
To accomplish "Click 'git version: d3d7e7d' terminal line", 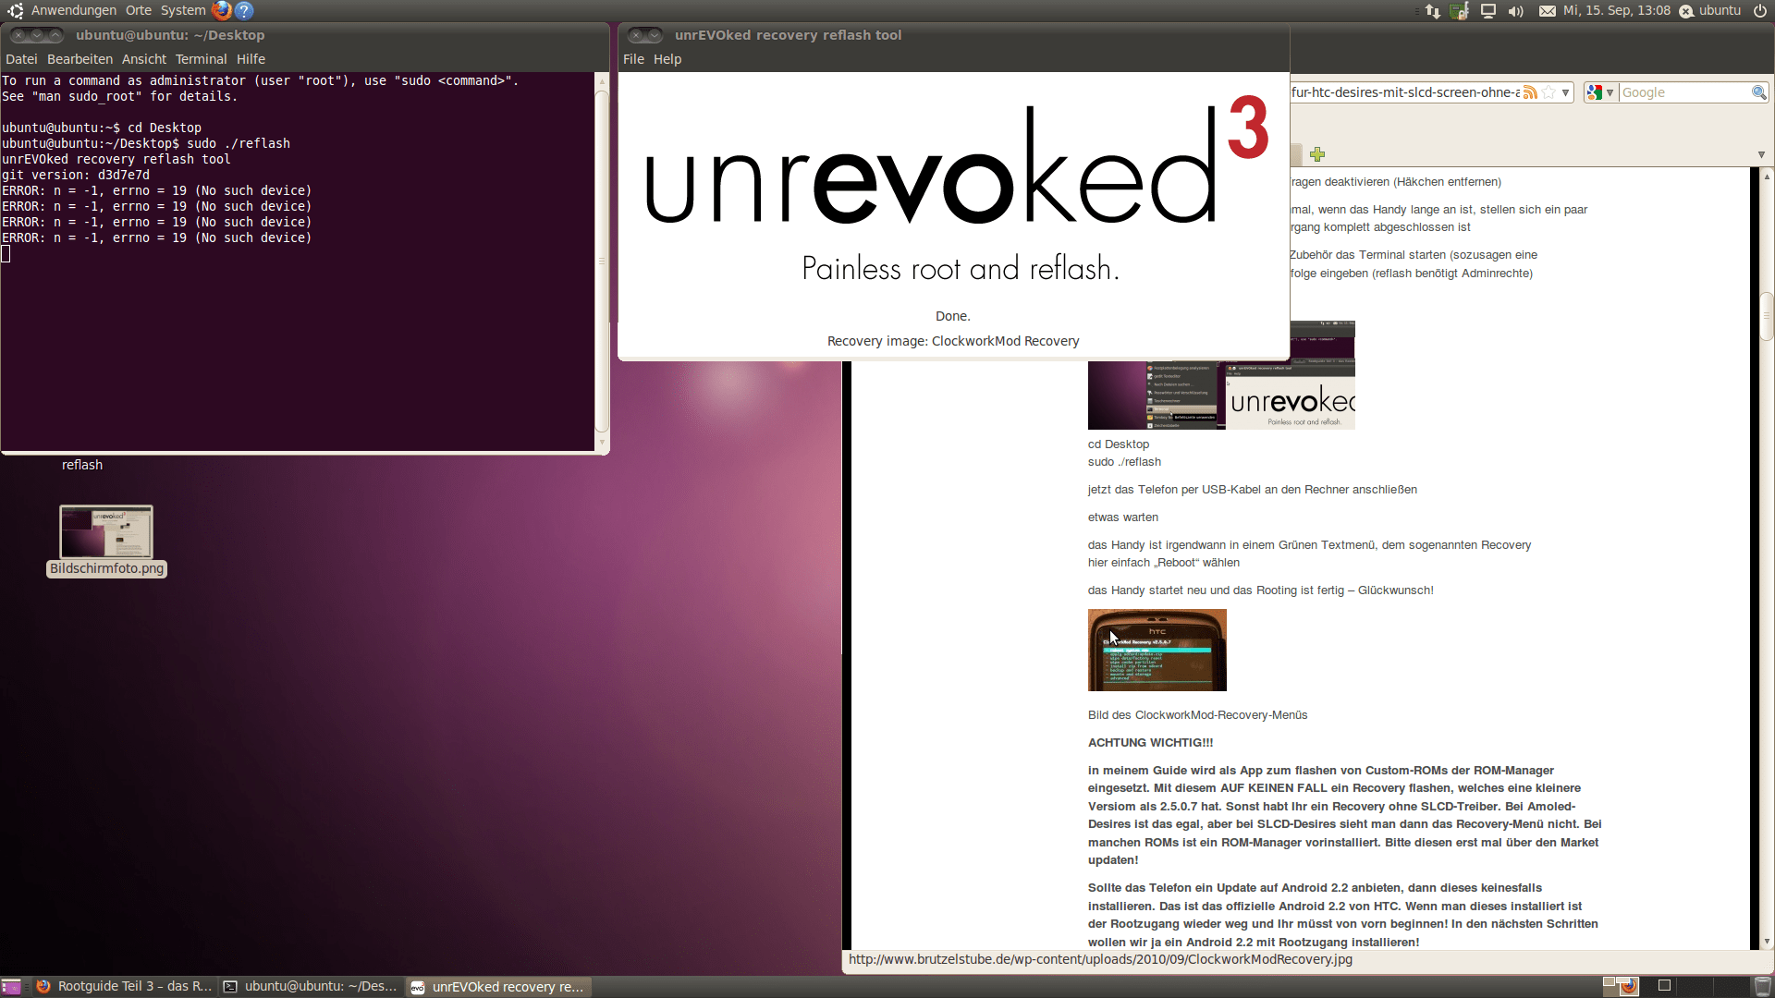I will 76,175.
